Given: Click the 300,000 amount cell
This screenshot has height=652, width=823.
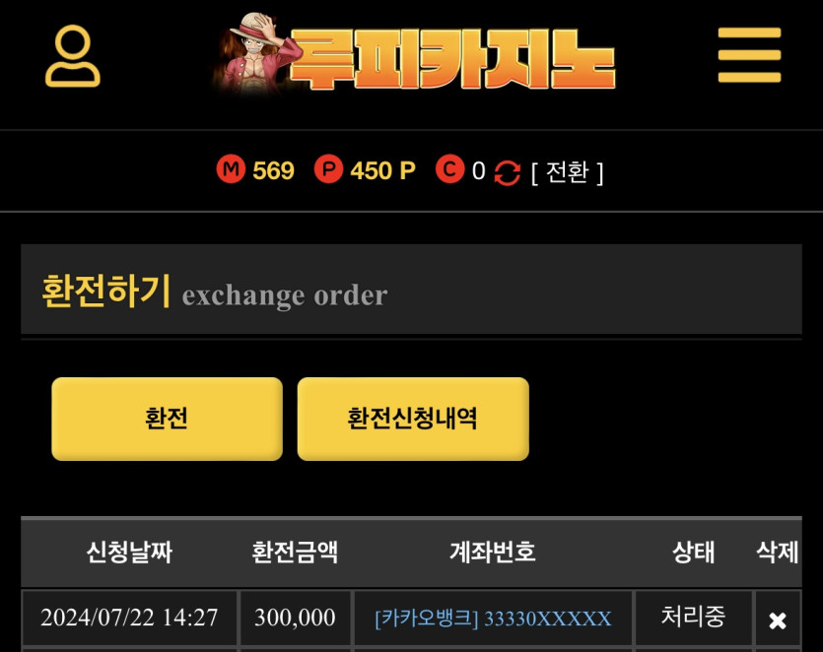Looking at the screenshot, I should point(295,618).
